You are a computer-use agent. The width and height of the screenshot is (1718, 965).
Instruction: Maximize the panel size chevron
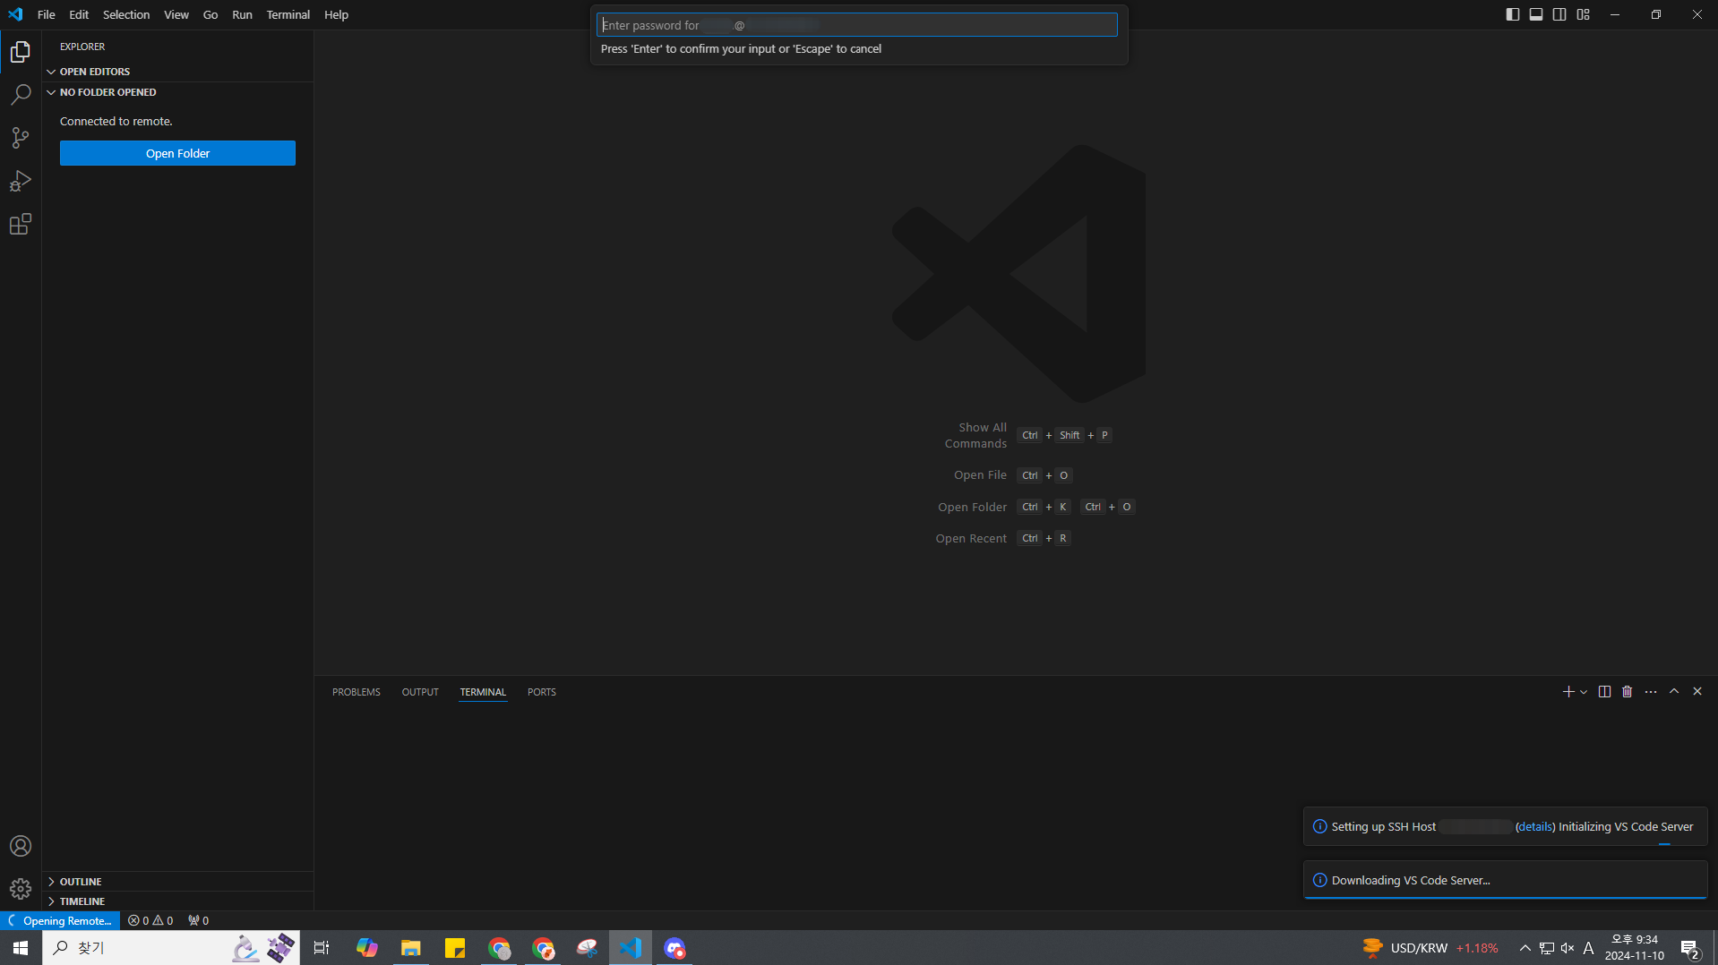click(x=1674, y=692)
